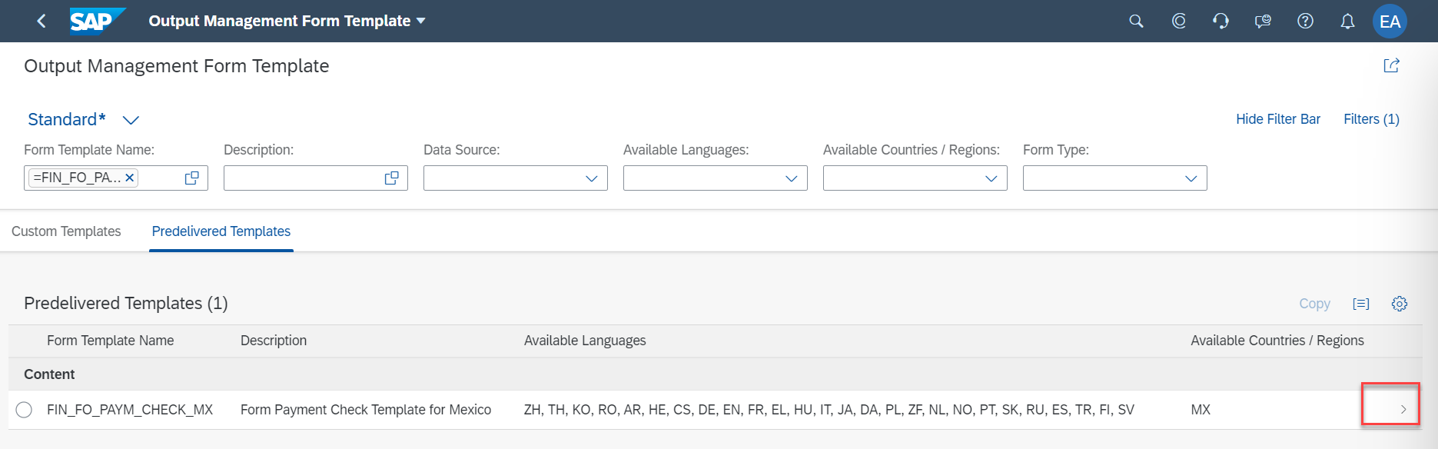Open the Filters (1) link
Image resolution: width=1438 pixels, height=449 pixels.
1371,119
